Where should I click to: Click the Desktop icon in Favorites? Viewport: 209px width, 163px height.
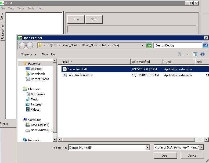pos(28,69)
